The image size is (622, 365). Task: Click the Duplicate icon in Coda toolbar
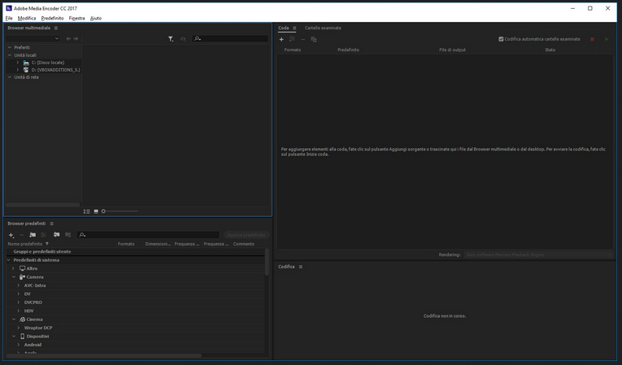314,39
